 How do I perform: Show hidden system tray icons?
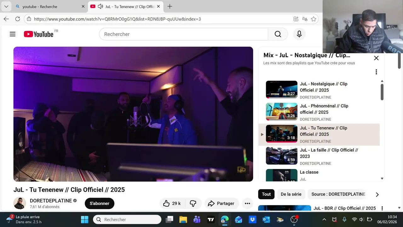coord(324,219)
